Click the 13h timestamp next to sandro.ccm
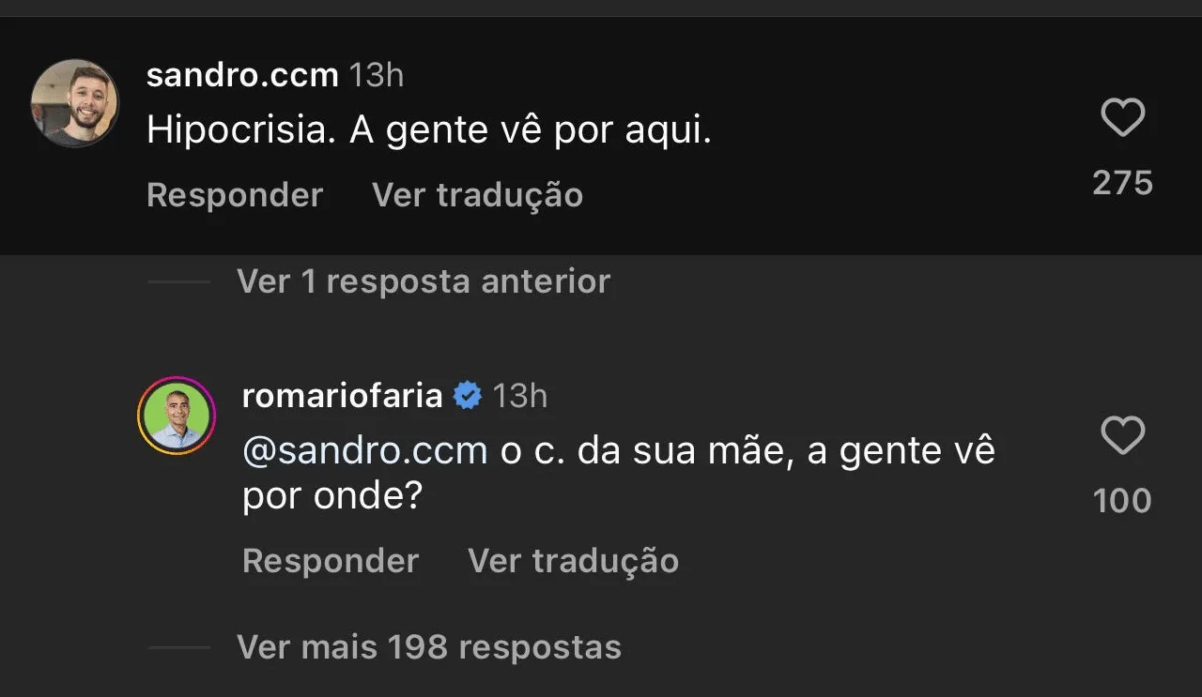 click(x=377, y=75)
